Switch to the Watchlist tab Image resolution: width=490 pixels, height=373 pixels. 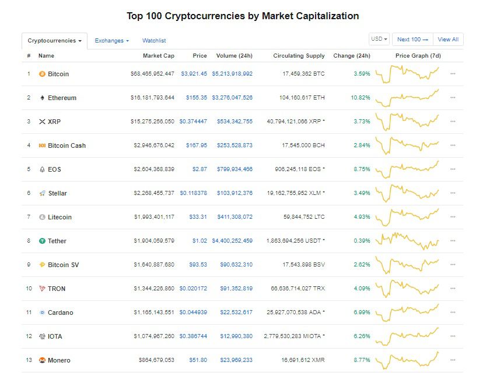click(x=154, y=41)
